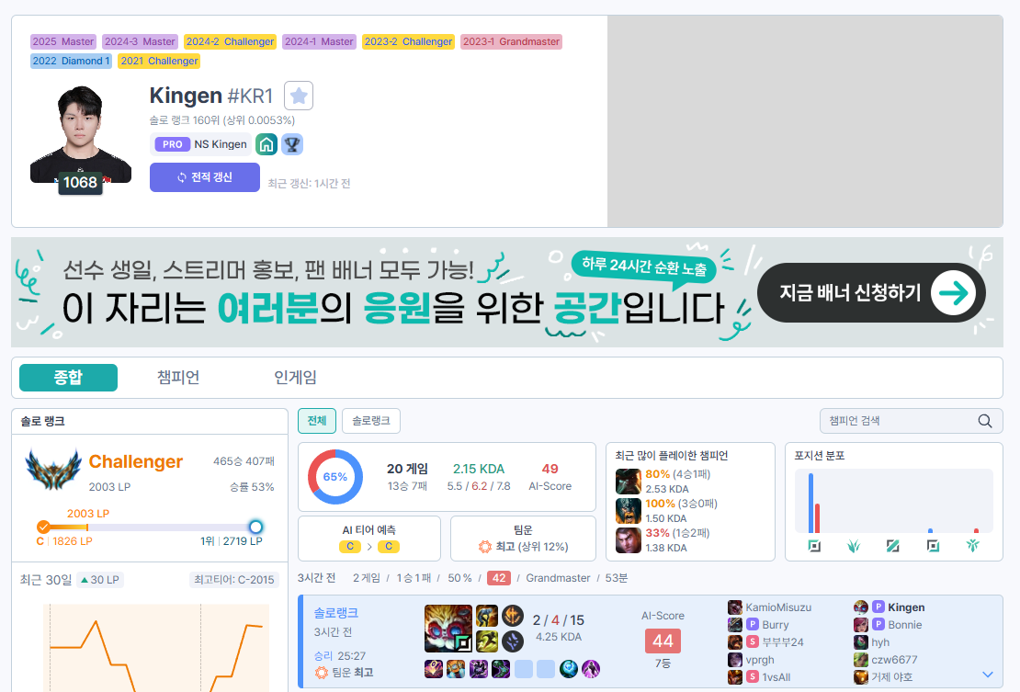Click the 2022 Diamond 1 season tag
1020x692 pixels.
pyautogui.click(x=71, y=62)
